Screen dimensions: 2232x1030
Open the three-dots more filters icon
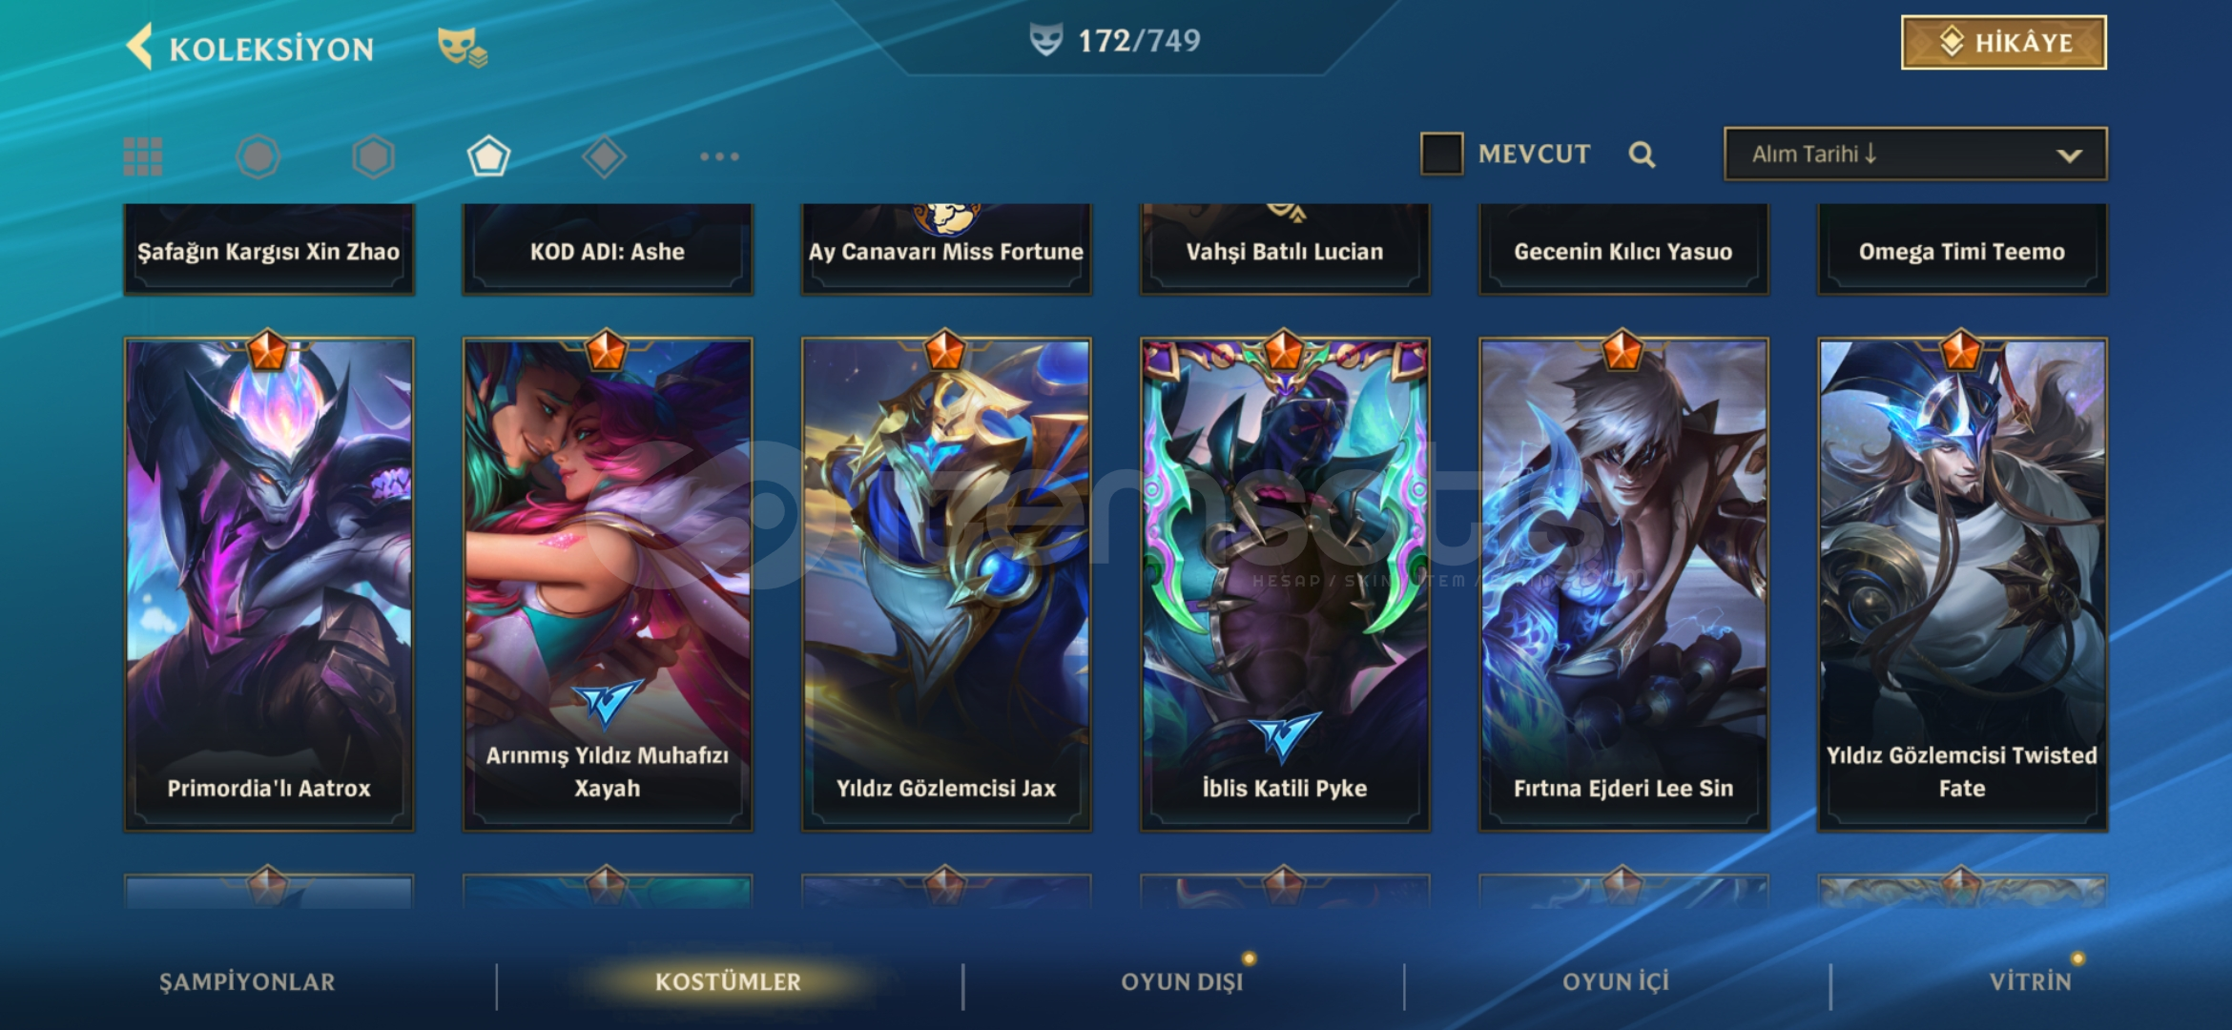click(x=719, y=156)
